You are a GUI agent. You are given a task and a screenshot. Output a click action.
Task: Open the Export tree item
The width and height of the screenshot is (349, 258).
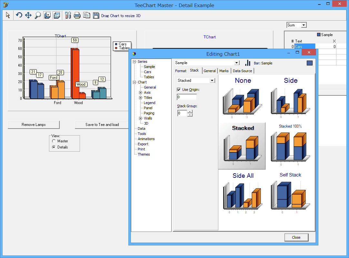coord(143,144)
